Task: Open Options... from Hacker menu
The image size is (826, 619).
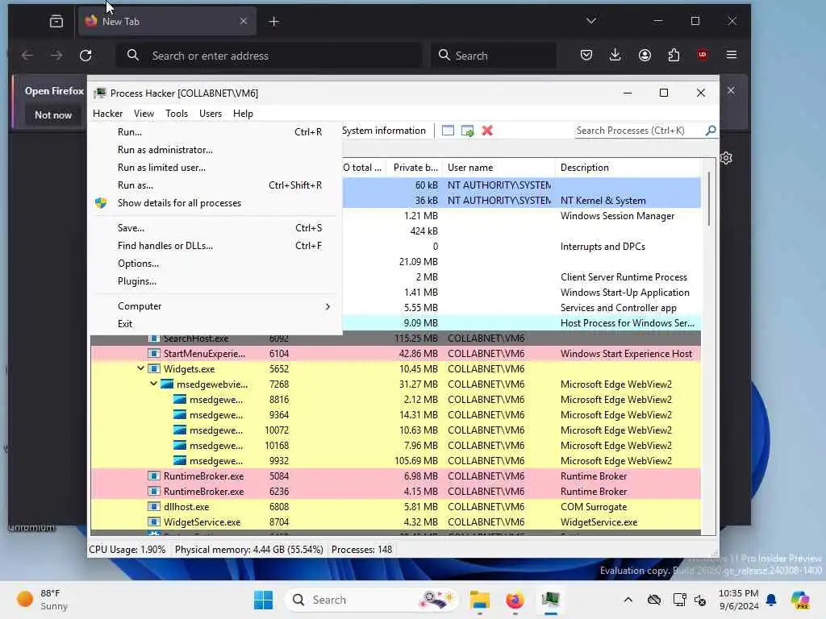Action: [216, 264]
